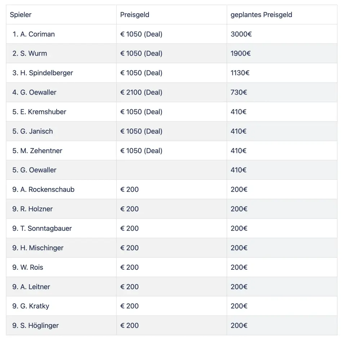Click the geplantes Preisgeld column header
Image resolution: width=346 pixels, height=343 pixels.
261,15
